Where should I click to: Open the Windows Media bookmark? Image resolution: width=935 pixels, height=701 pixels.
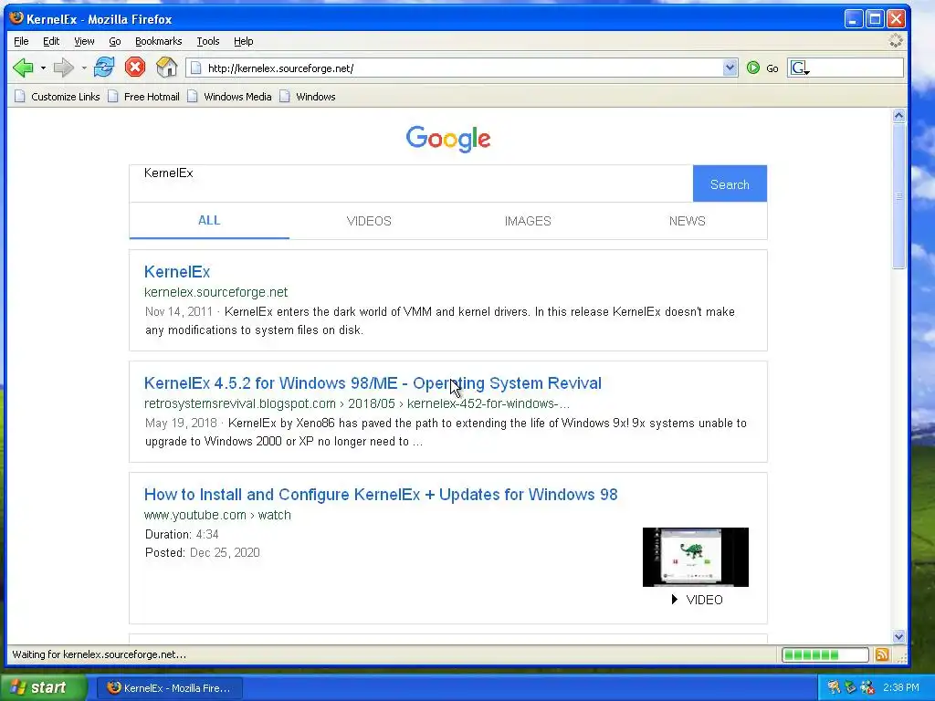click(229, 97)
